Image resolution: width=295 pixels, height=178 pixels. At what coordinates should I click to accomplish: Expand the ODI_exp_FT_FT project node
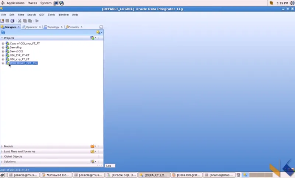tap(3, 59)
